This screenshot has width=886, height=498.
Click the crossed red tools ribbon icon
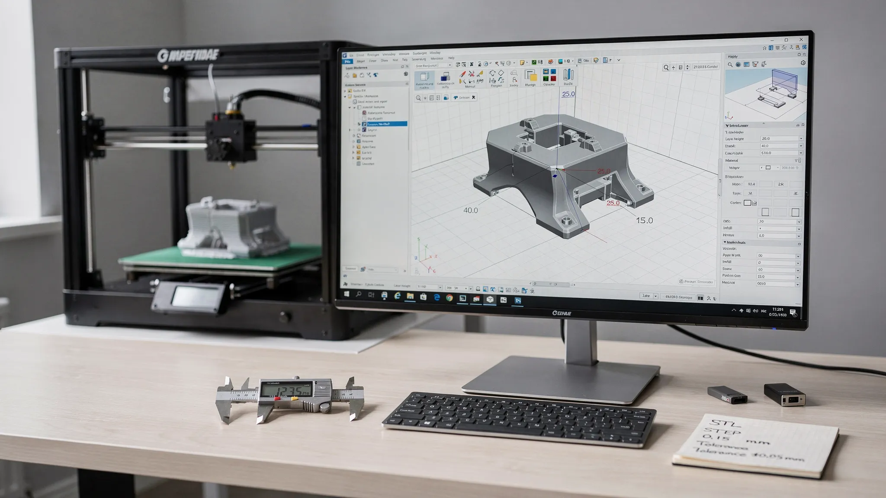471,73
